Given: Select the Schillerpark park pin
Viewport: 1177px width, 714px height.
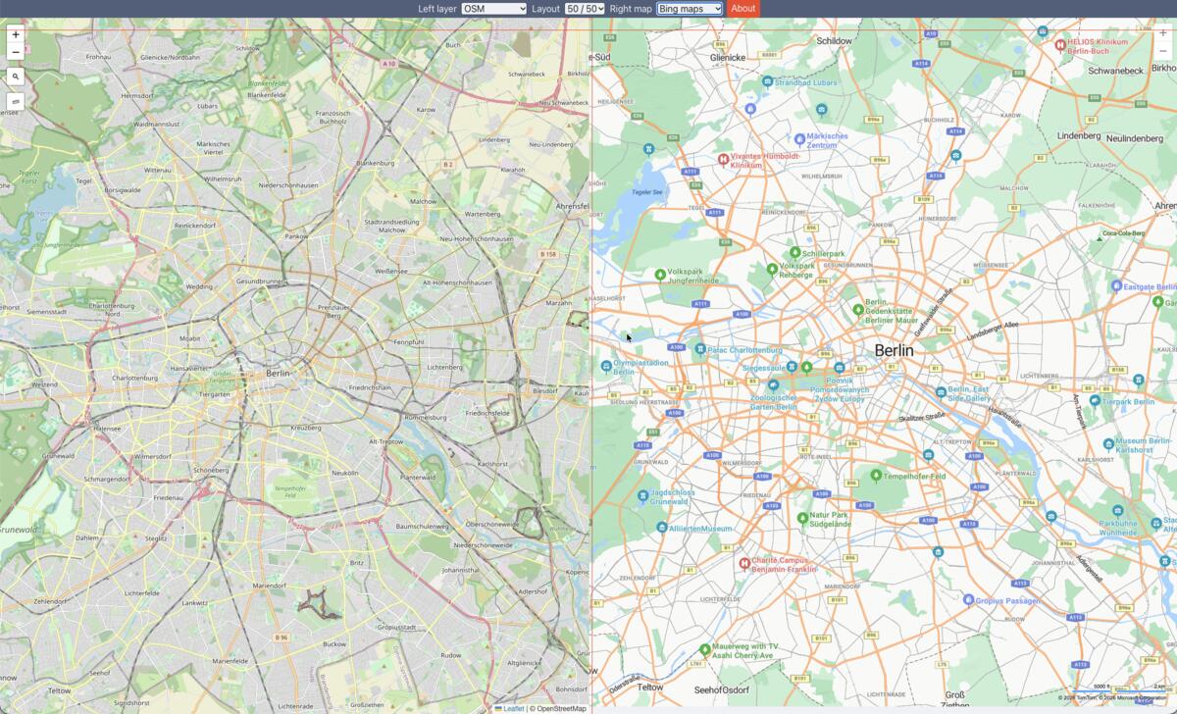Looking at the screenshot, I should coord(795,253).
